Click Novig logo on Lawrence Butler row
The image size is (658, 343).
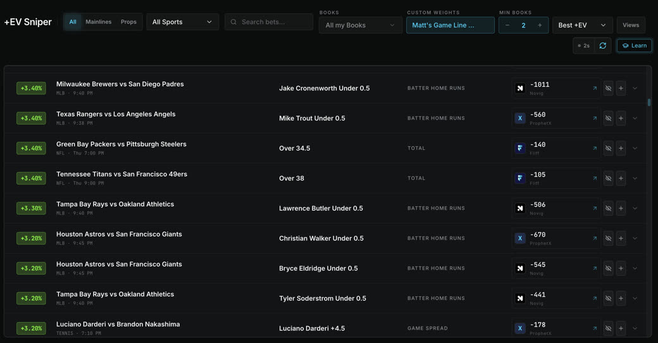520,208
